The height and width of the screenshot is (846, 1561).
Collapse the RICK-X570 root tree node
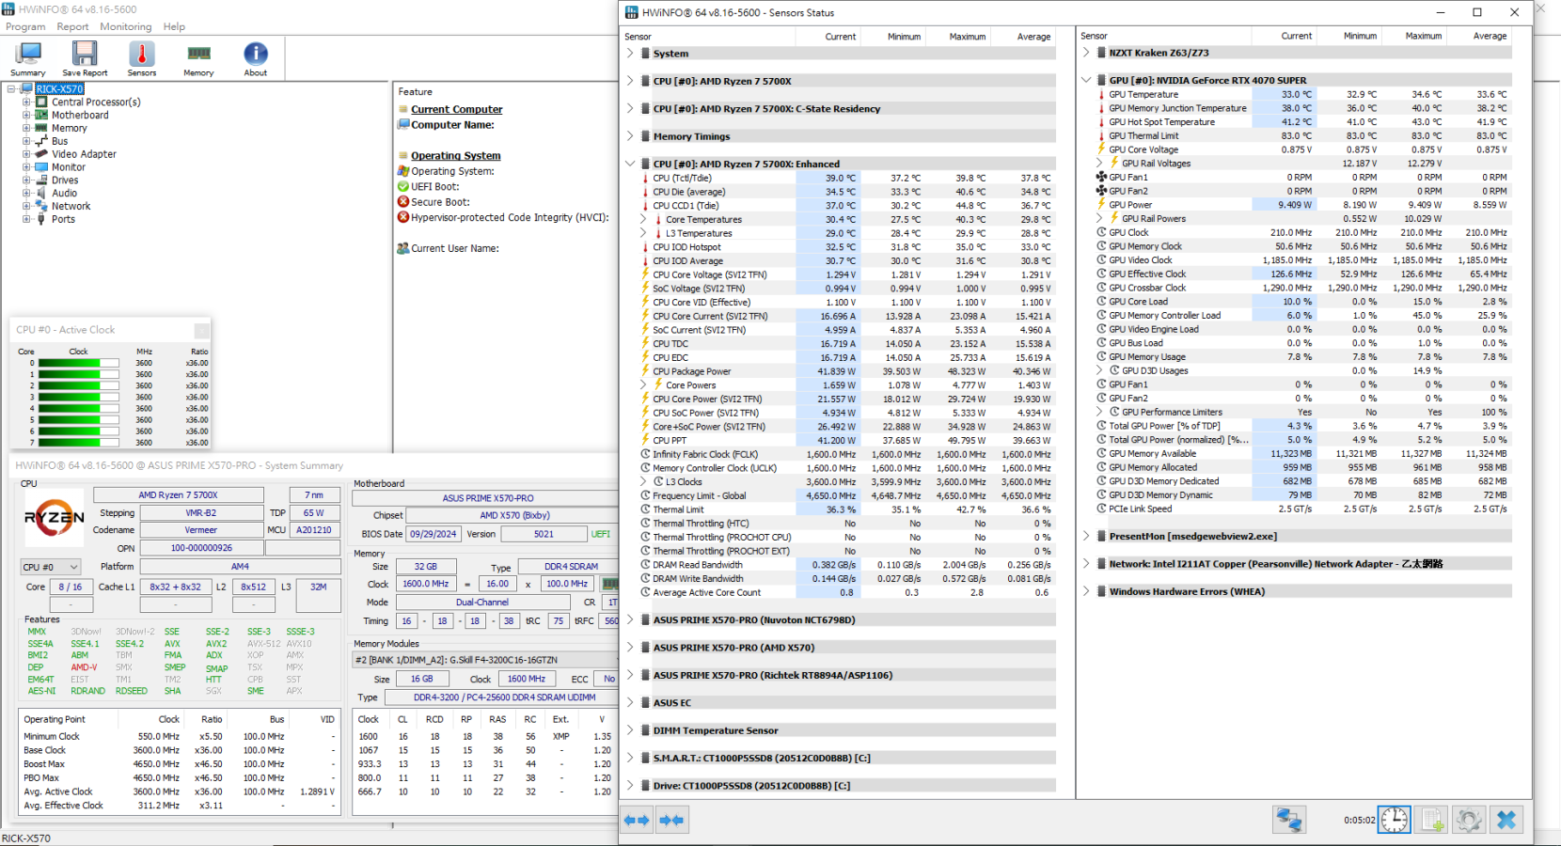pos(11,89)
